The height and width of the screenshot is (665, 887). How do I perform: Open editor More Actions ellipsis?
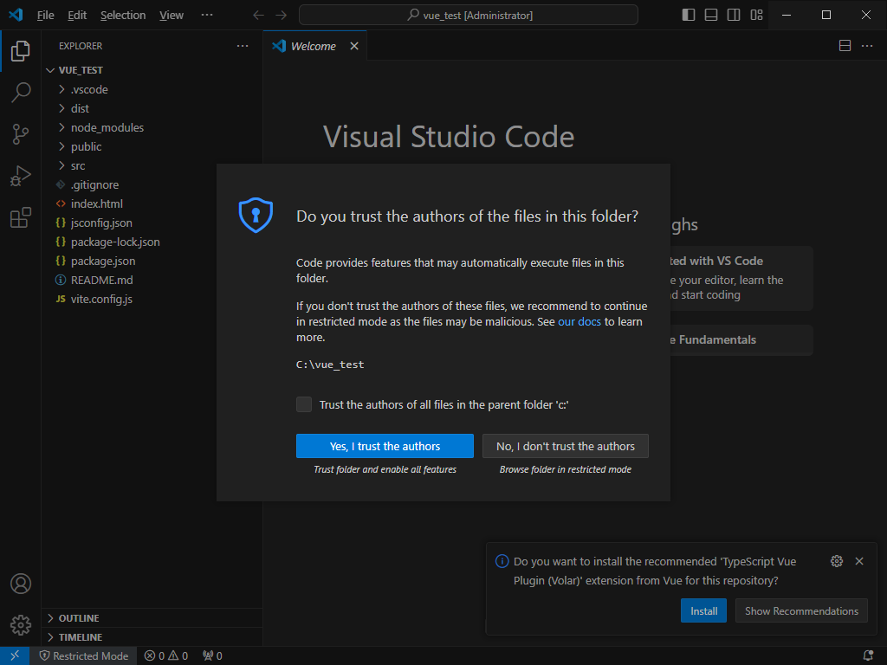(867, 46)
